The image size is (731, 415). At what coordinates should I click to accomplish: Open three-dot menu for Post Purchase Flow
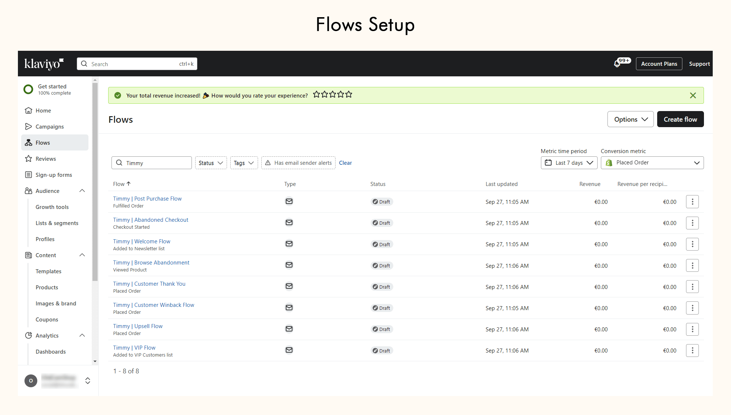pyautogui.click(x=692, y=202)
